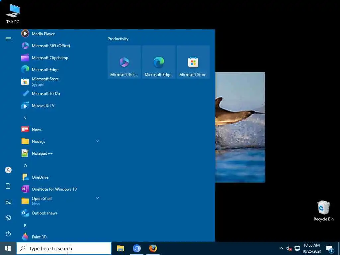Viewport: 340px width, 255px height.
Task: Select the Recycle Bin desktop icon
Action: pos(323,211)
